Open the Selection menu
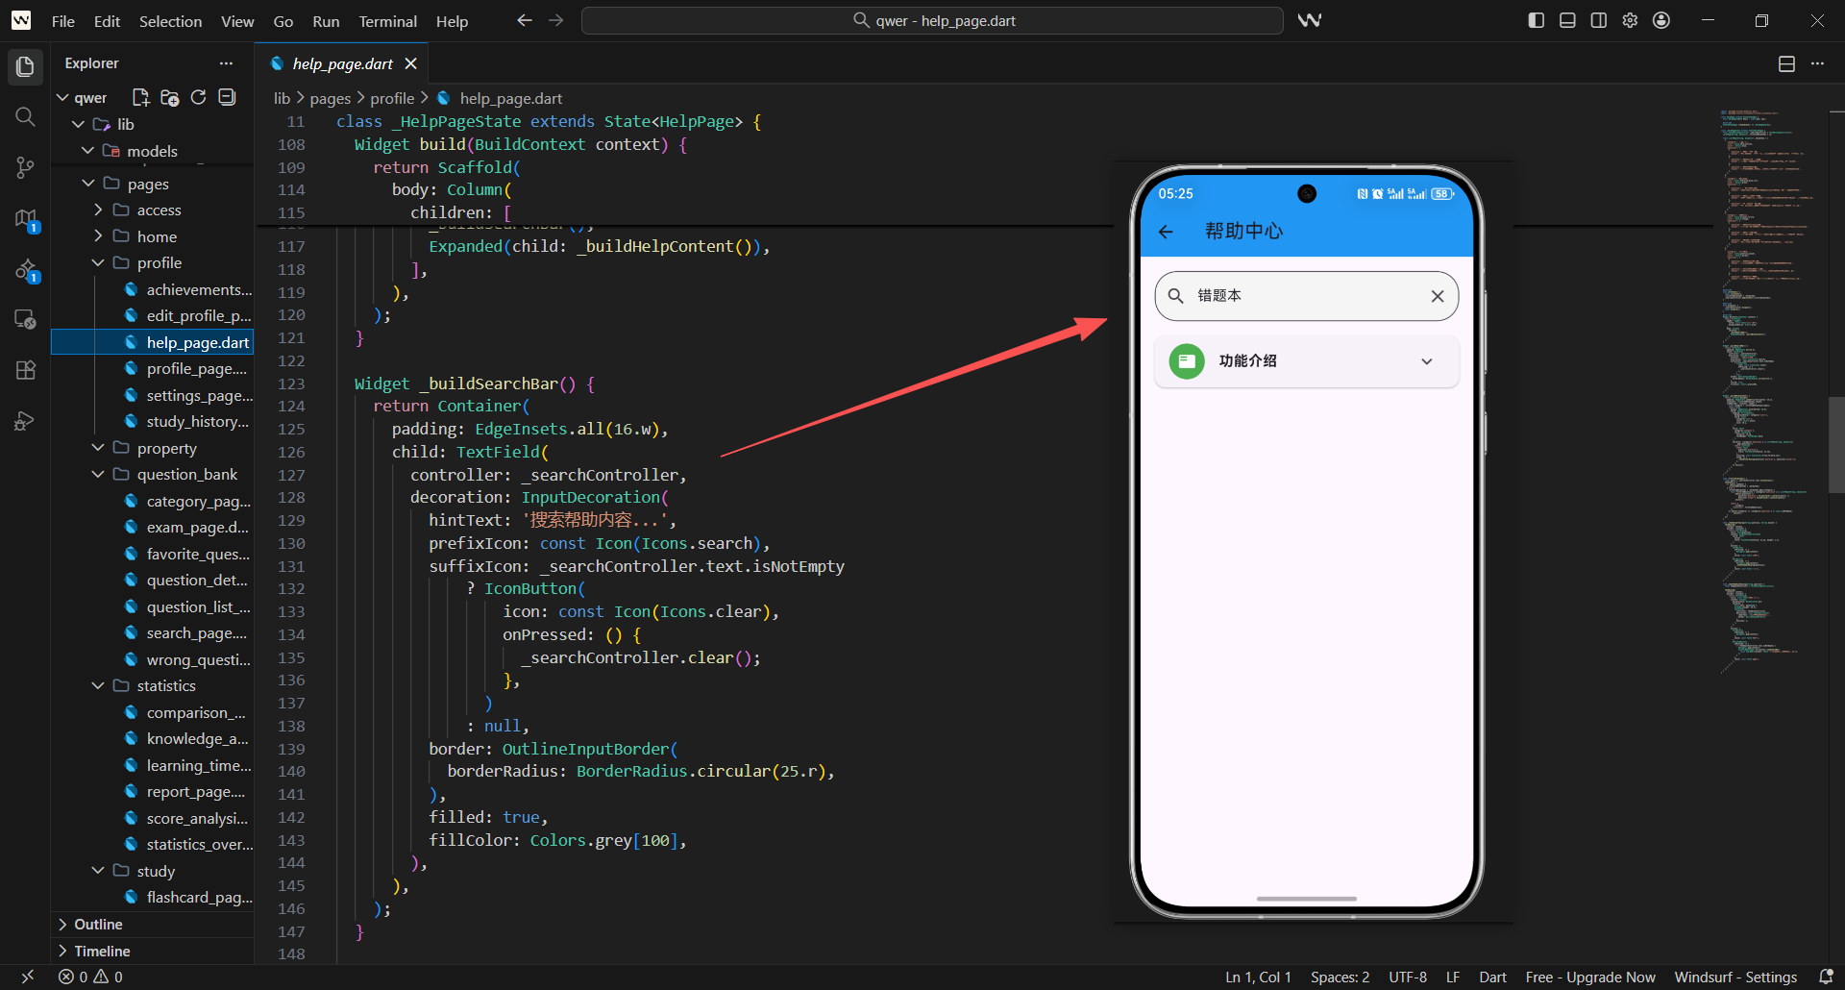This screenshot has width=1845, height=990. [x=170, y=21]
